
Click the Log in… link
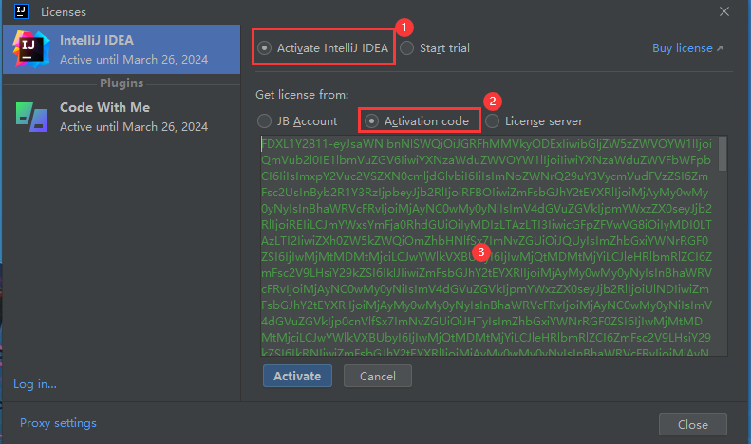35,384
